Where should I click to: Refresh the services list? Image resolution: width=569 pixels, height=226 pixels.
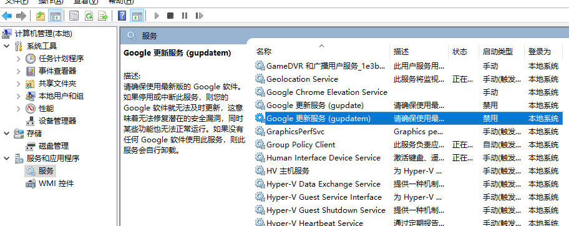89,16
